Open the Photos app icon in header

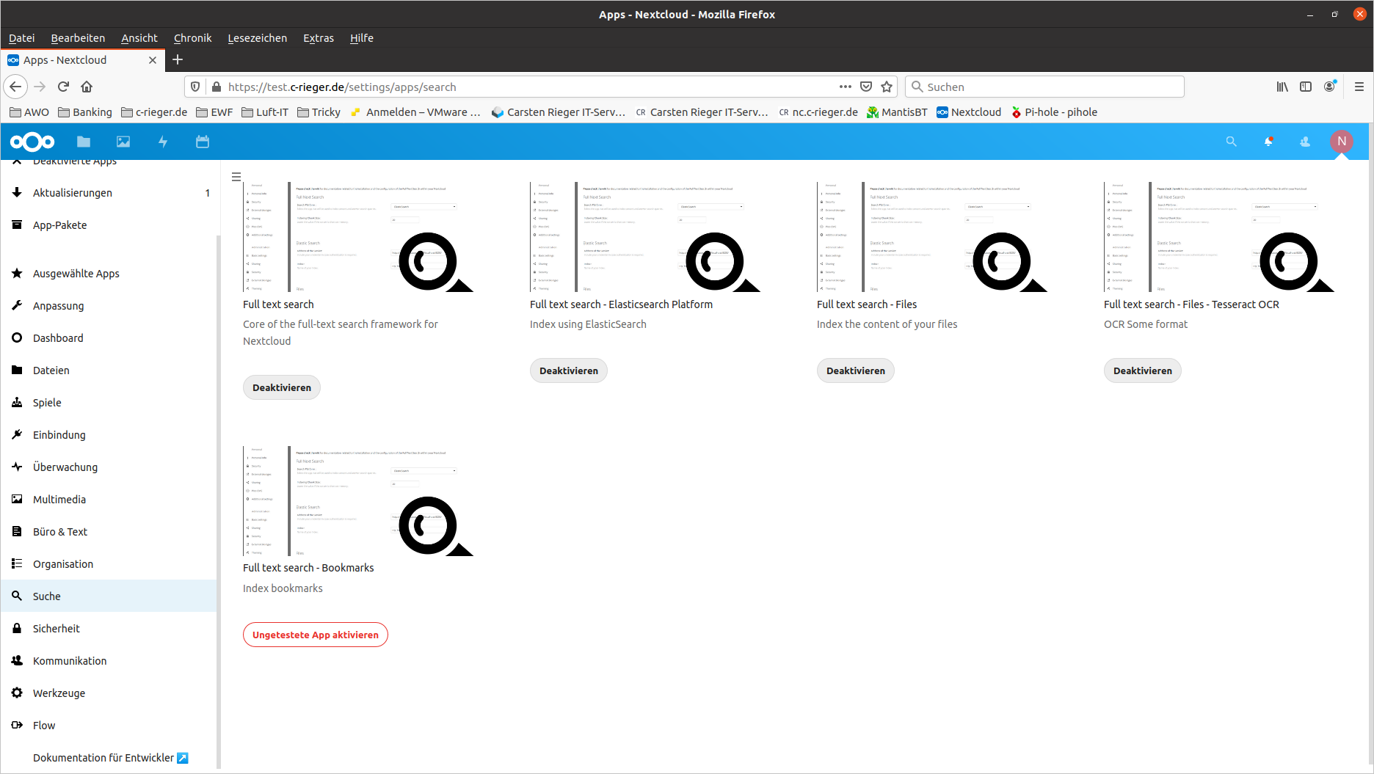click(x=123, y=142)
